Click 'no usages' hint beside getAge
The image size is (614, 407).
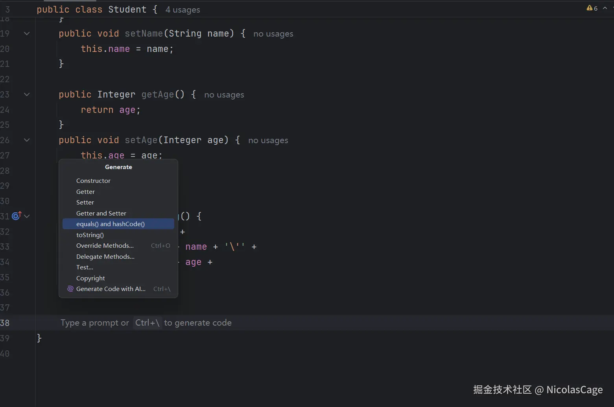tap(224, 95)
